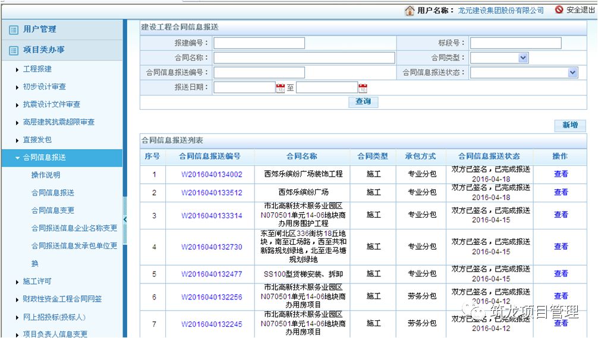This screenshot has width=598, height=338.
Task: Open contract number W2016040132256
Action: pos(212,297)
